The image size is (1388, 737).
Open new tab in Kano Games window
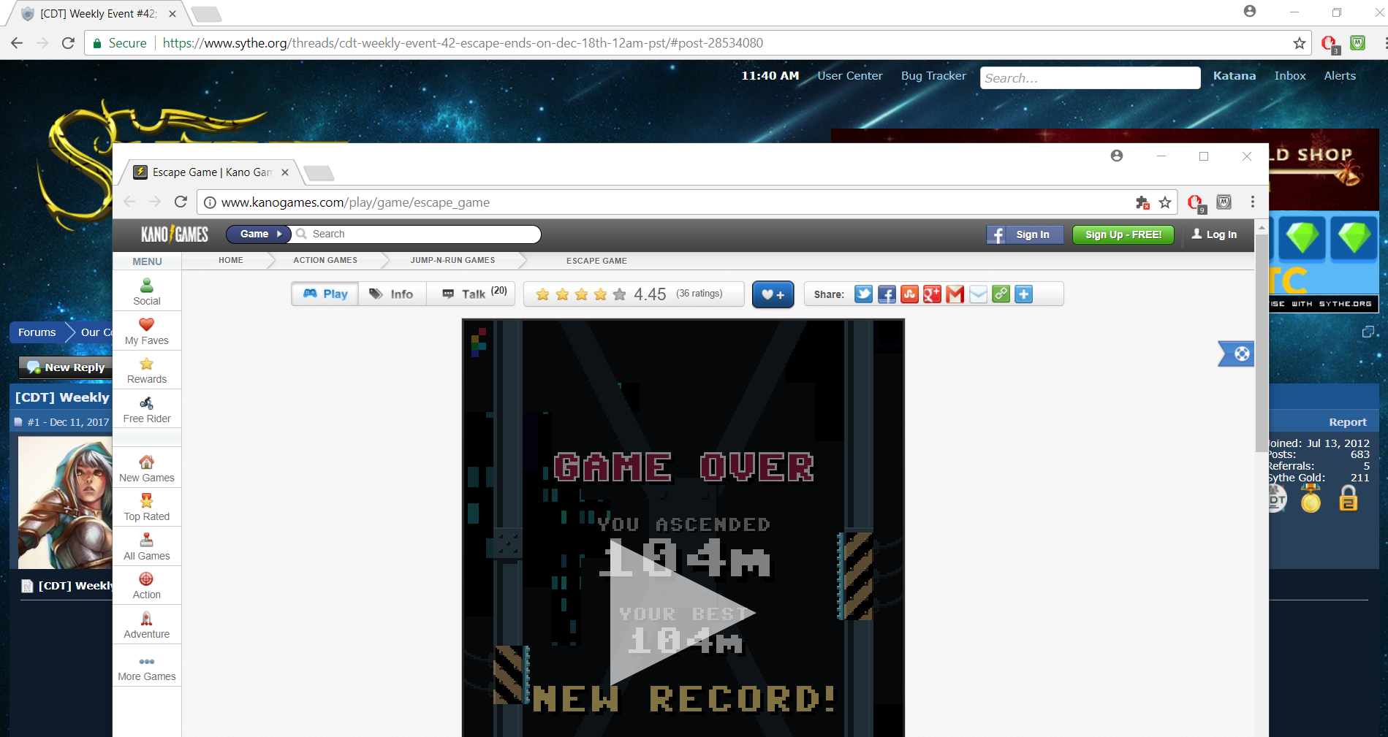[319, 173]
